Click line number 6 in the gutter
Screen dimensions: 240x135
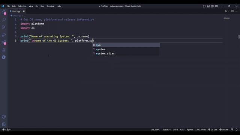[x=15, y=41]
